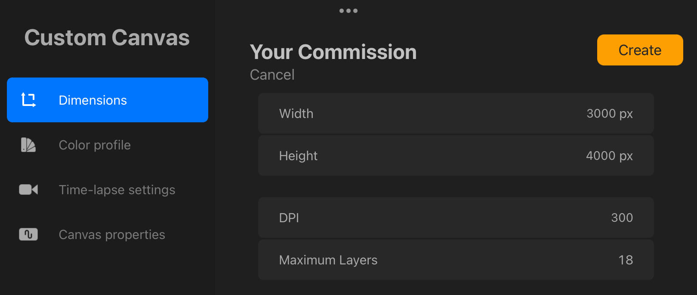Click the Cancel link
This screenshot has height=295, width=697.
272,75
